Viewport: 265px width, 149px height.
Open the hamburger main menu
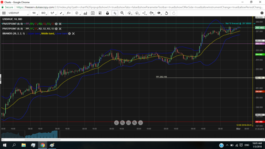tap(4, 13)
